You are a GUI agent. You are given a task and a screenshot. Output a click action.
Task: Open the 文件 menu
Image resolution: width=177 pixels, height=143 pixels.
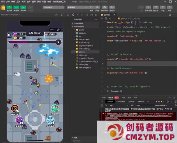[8, 2]
